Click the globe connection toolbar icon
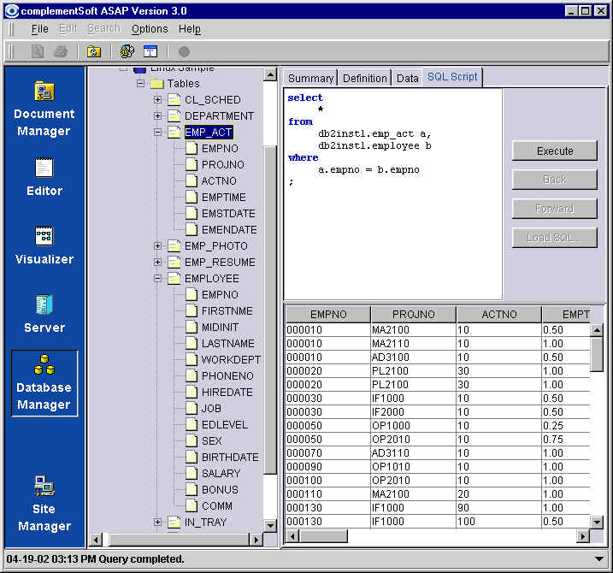This screenshot has width=613, height=573. pos(127,51)
